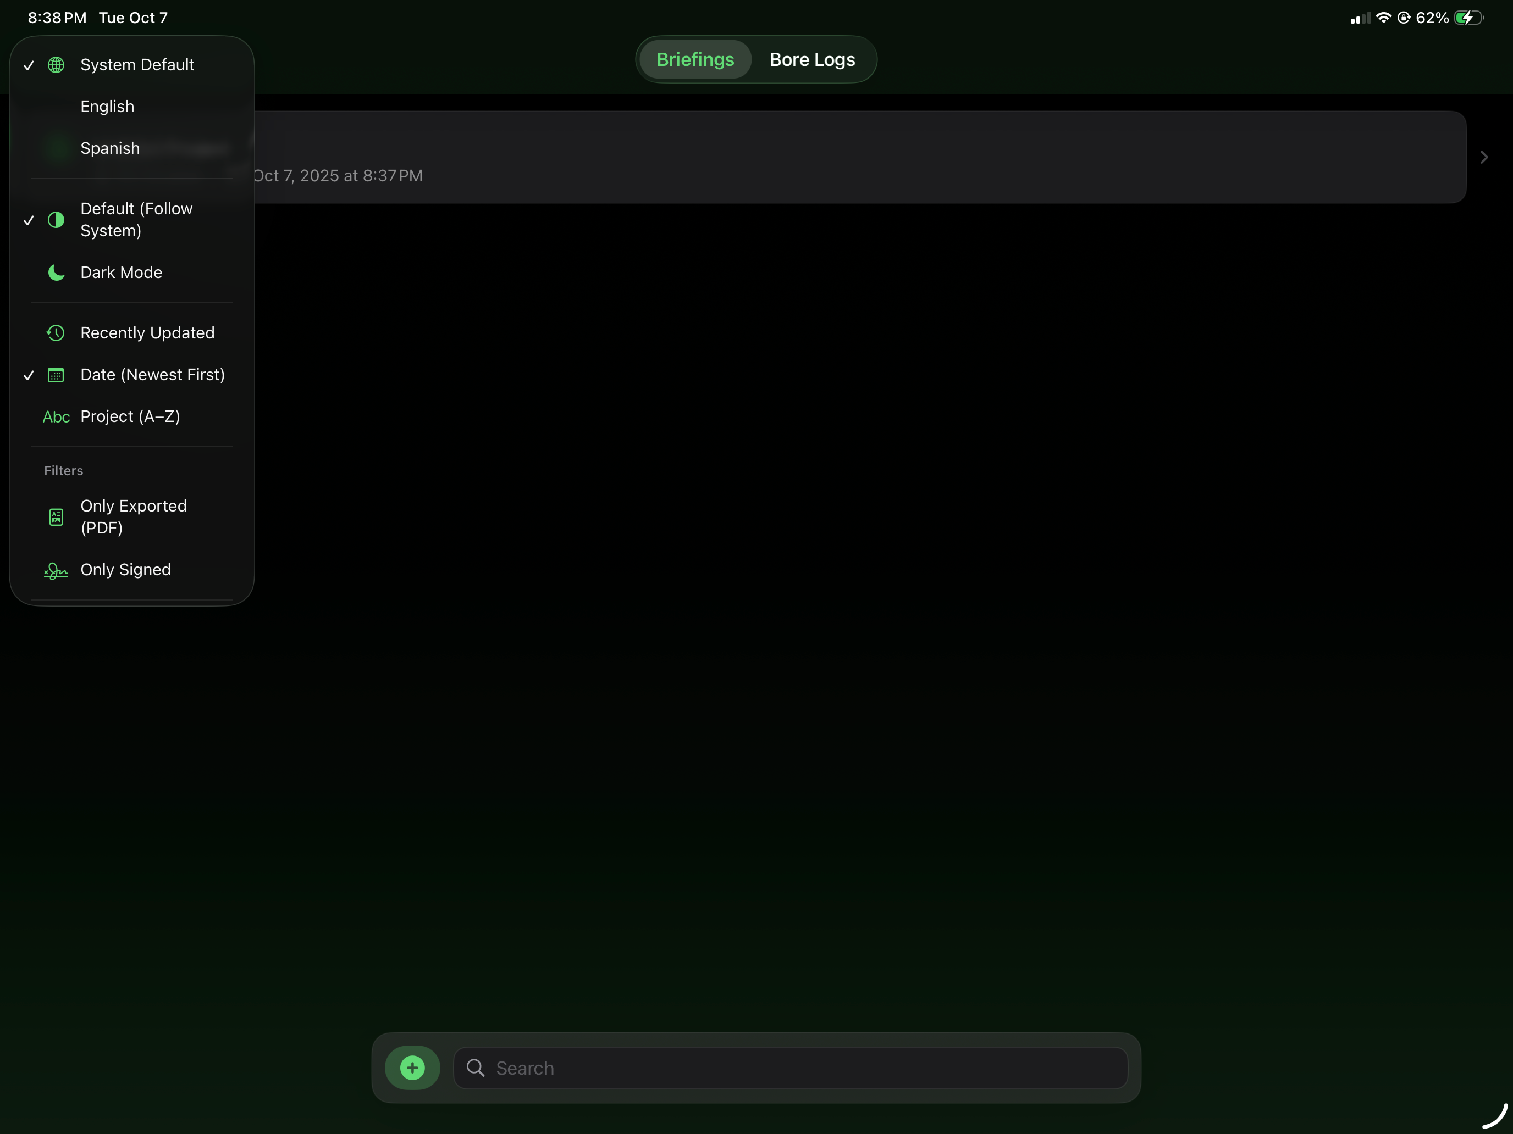Switch to the Bore Logs tab
The image size is (1513, 1134).
coord(812,59)
